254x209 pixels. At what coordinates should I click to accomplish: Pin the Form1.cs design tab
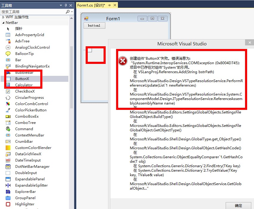tap(110, 5)
